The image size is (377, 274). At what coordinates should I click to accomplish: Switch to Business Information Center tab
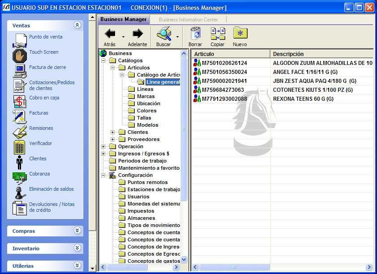tap(188, 19)
